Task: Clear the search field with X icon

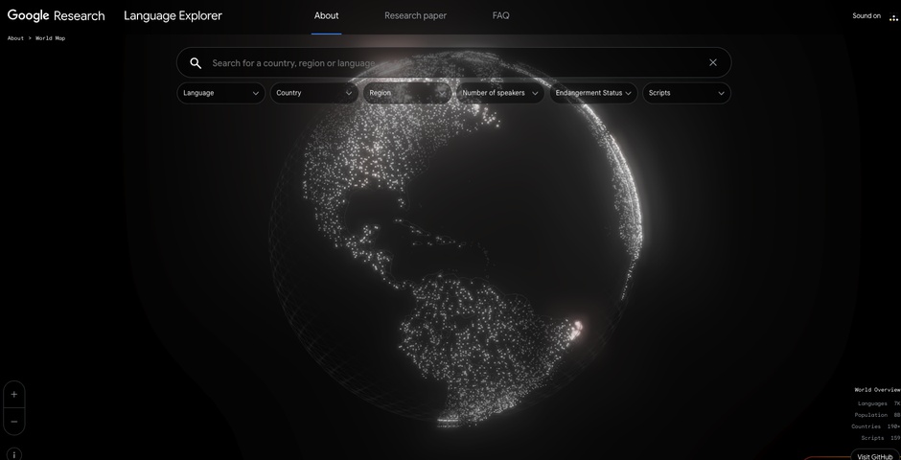Action: point(712,62)
